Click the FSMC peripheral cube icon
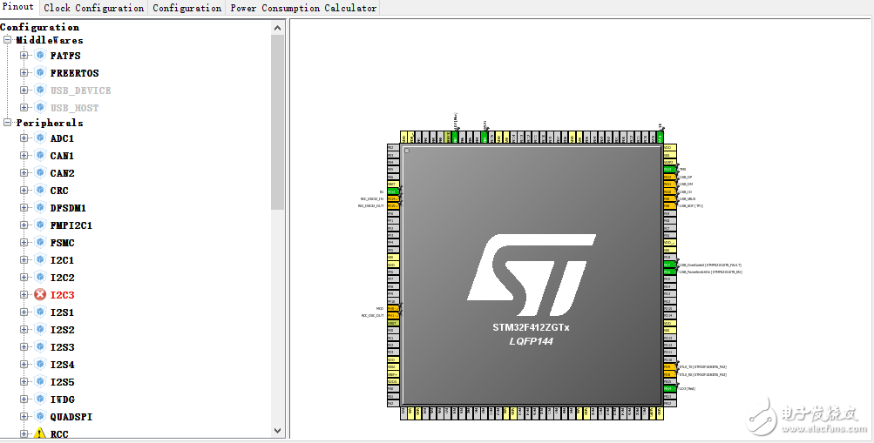 (x=40, y=242)
